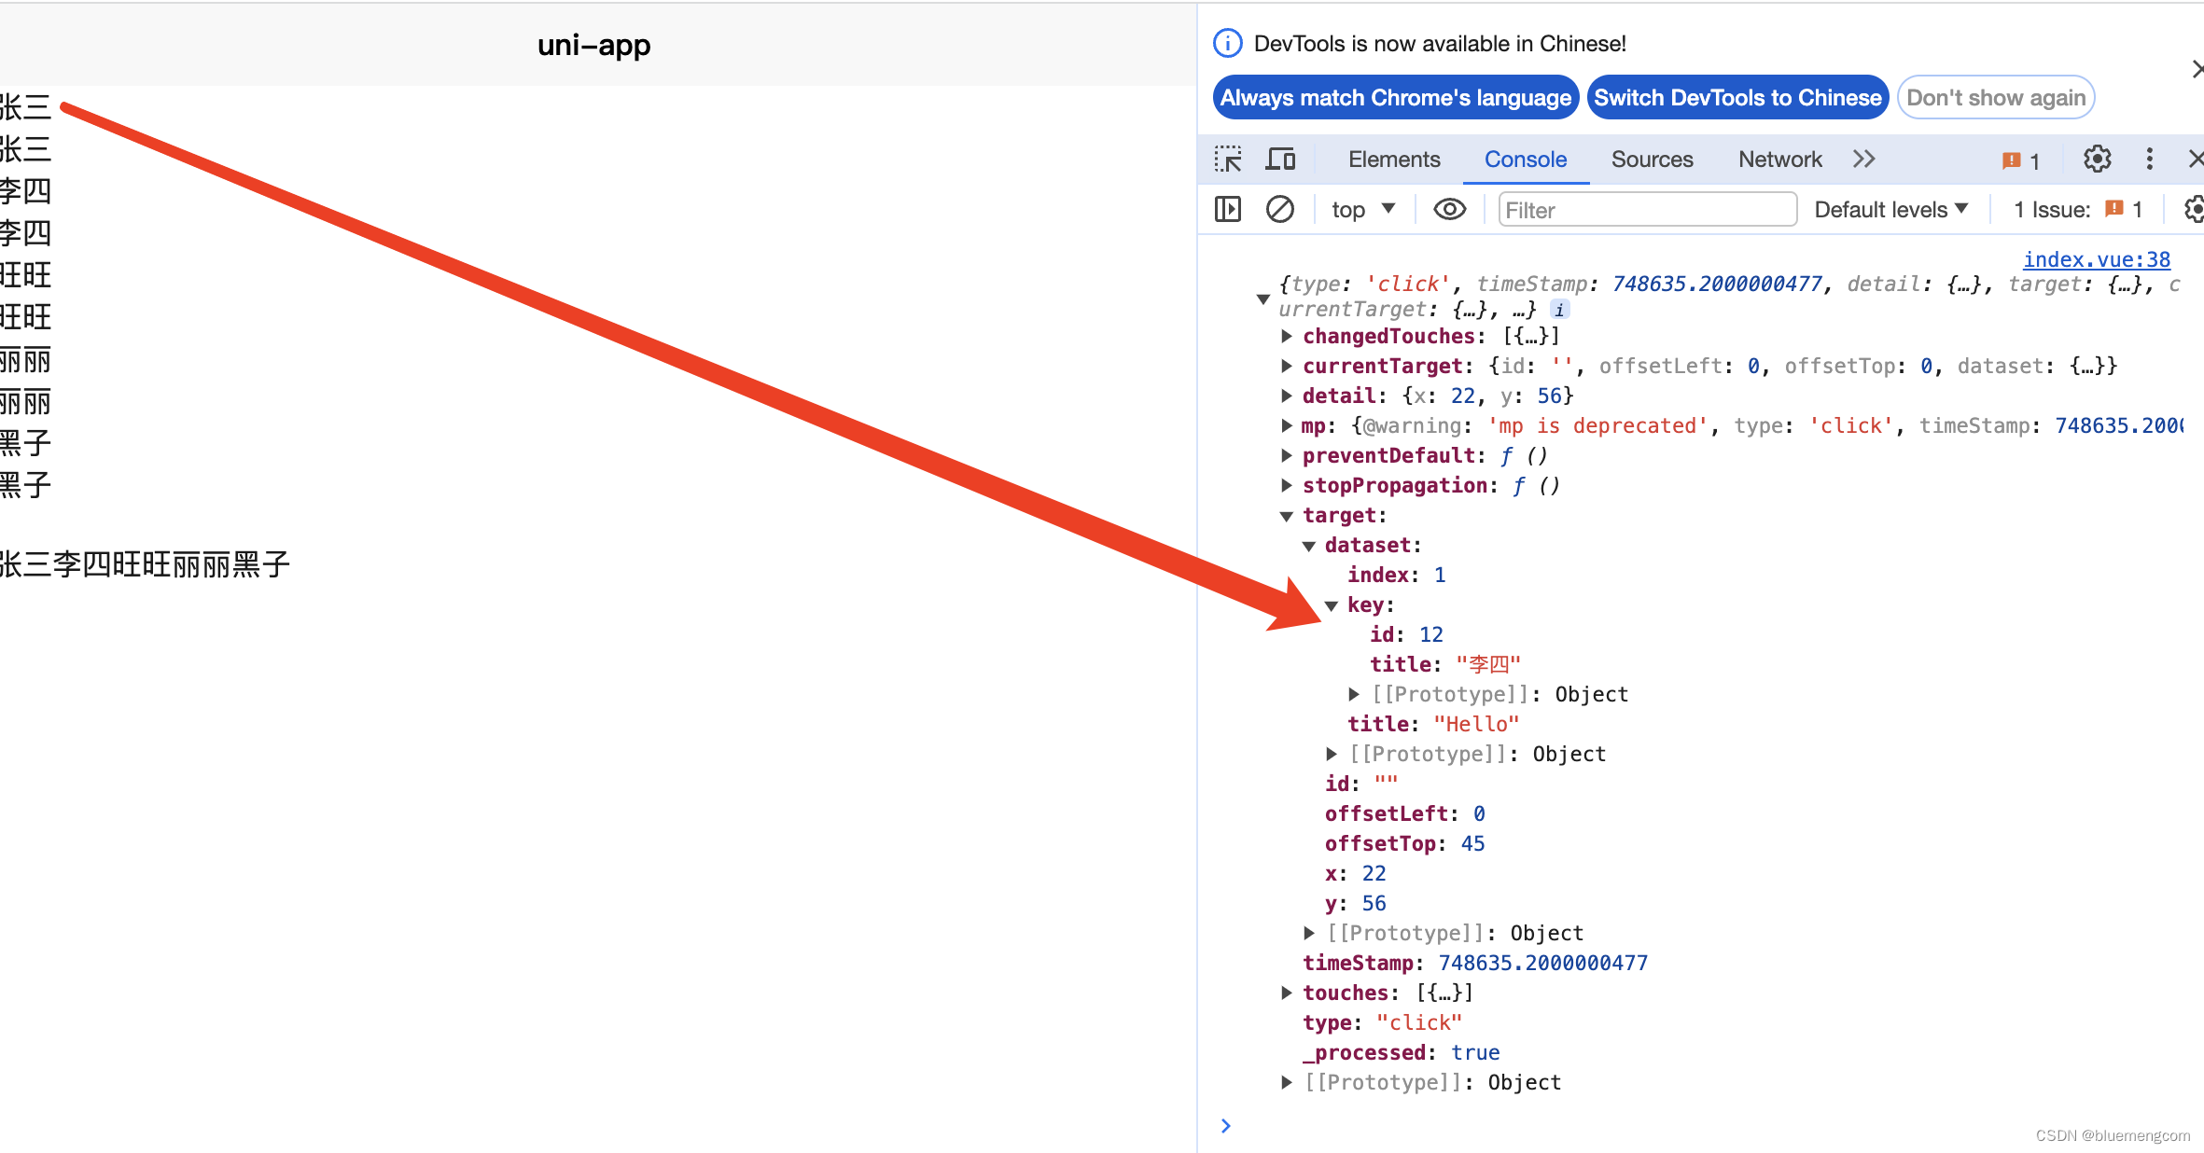Click inside the console Filter input field
This screenshot has height=1153, width=2204.
coord(1647,209)
